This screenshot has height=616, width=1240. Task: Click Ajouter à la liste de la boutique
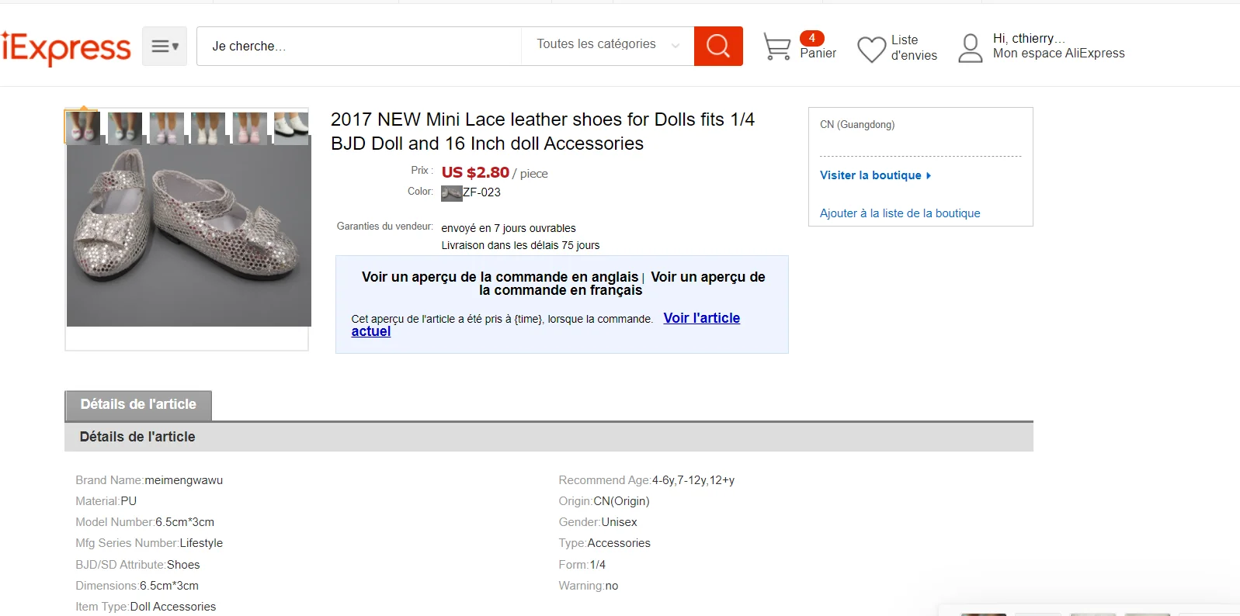coord(900,213)
